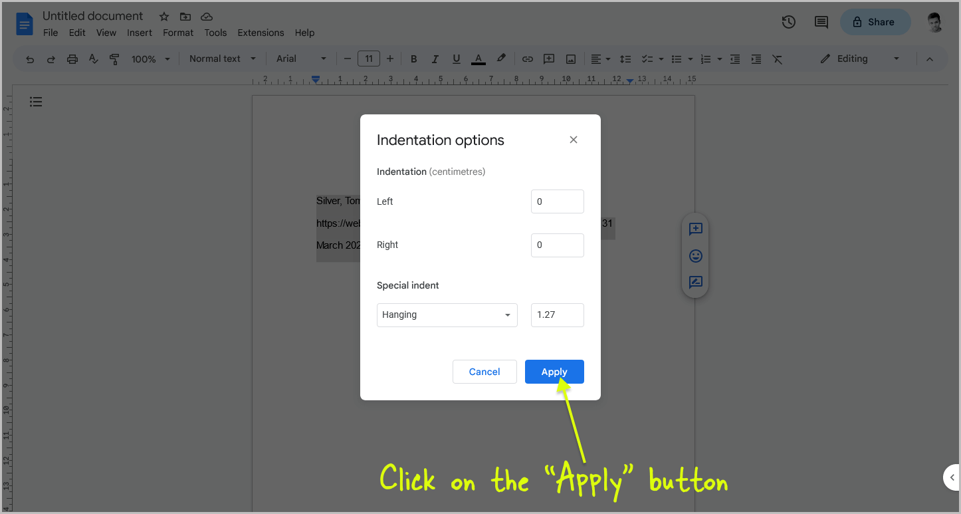Insert a link
Screen dimensions: 961x514
[527, 59]
